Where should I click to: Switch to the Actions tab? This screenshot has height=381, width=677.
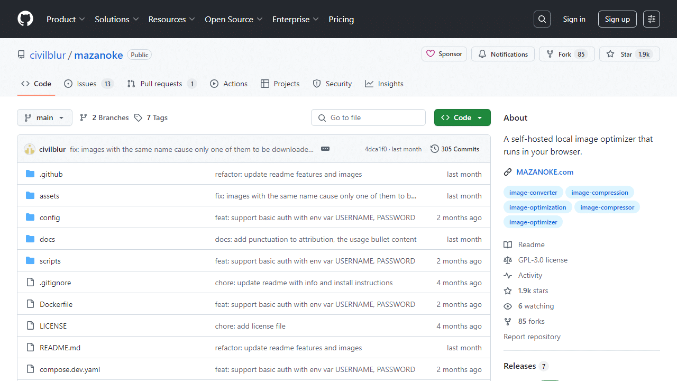click(228, 84)
